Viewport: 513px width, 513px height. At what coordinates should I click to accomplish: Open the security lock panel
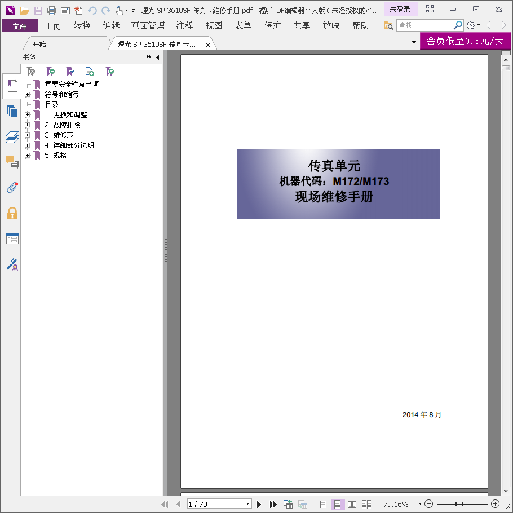coord(12,213)
